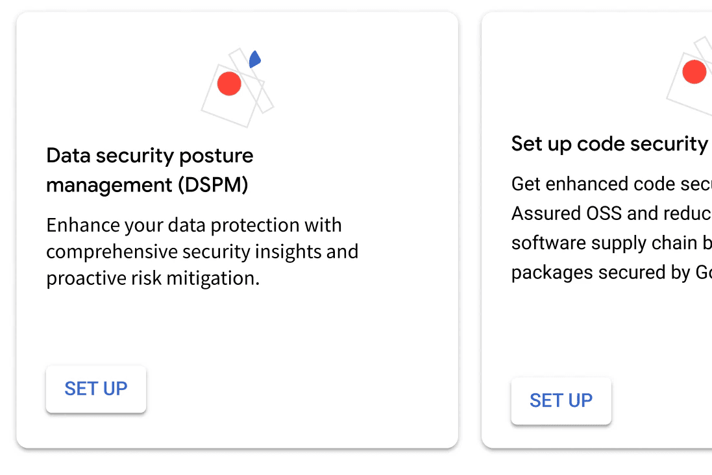Click empty area of code security card
Screen dimensions: 712x475
click(635, 336)
